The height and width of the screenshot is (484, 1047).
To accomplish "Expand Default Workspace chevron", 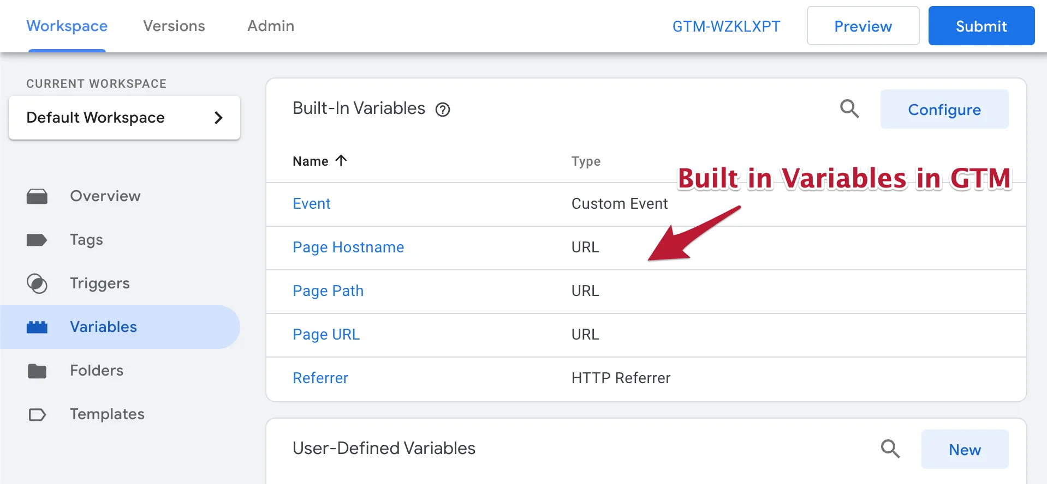I will pos(218,118).
